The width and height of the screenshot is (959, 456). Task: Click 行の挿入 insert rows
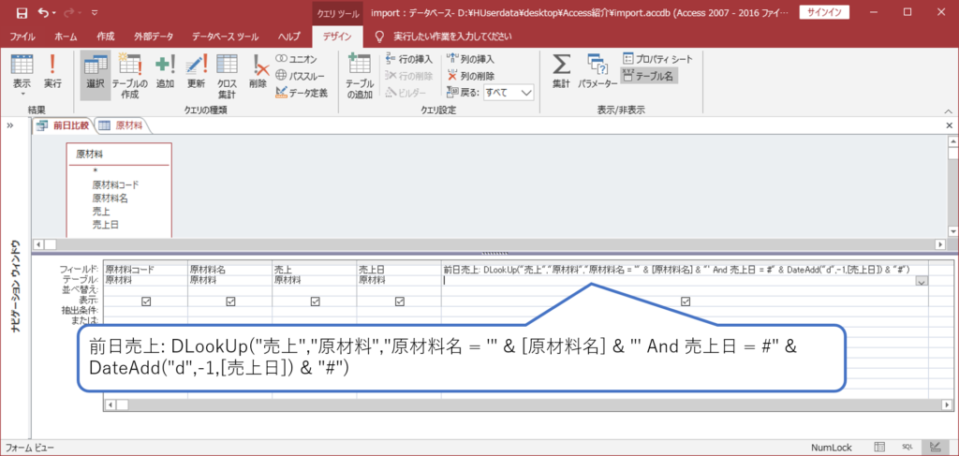click(x=408, y=59)
